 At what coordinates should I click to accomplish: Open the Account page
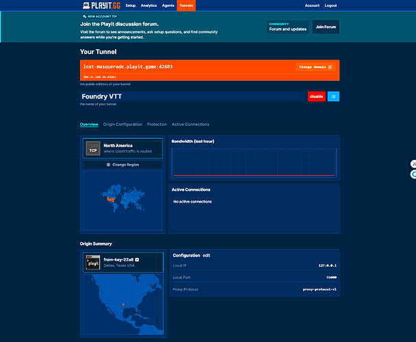[312, 5]
